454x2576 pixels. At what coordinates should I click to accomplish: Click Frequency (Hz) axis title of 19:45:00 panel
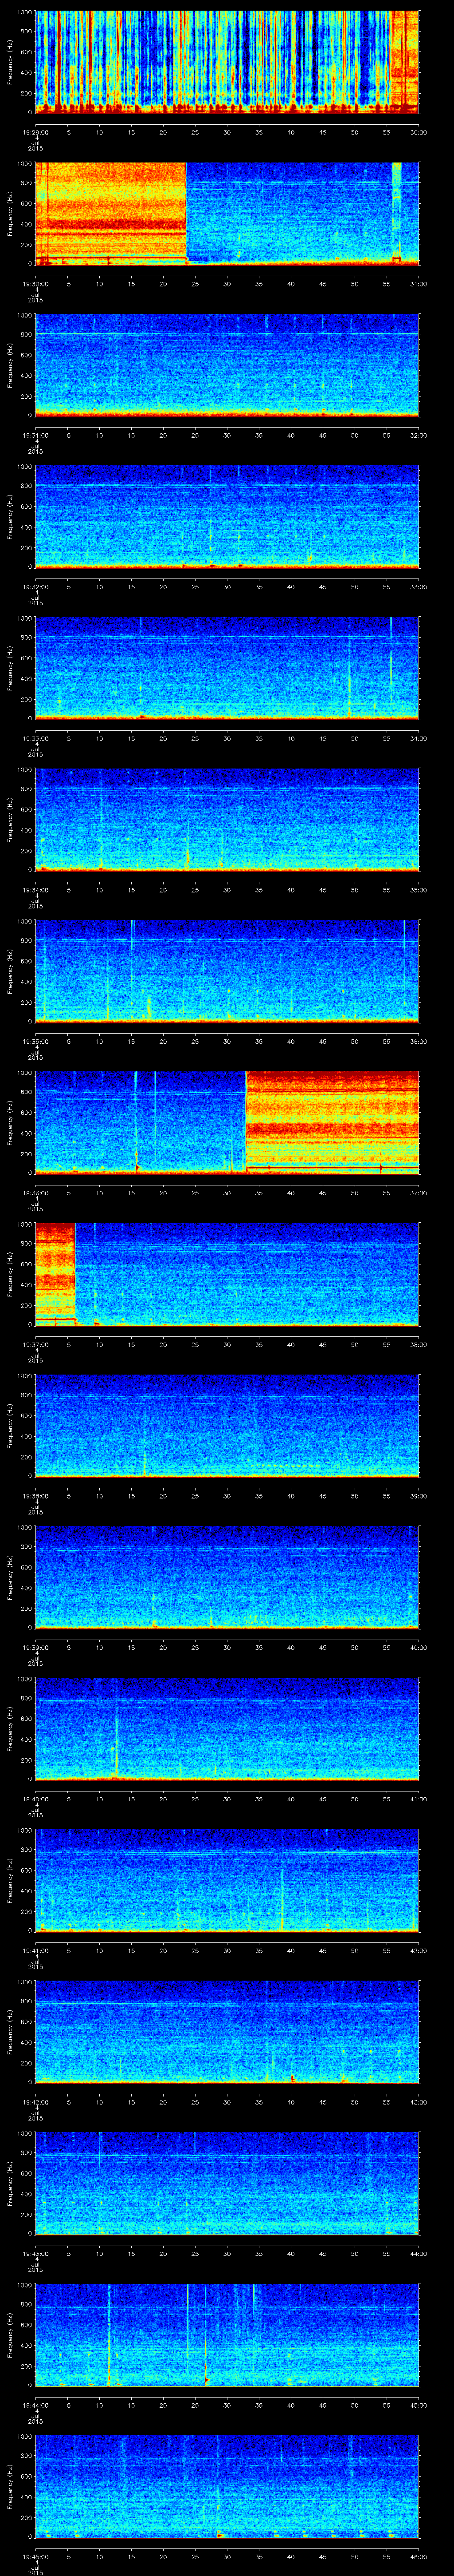[x=10, y=2486]
